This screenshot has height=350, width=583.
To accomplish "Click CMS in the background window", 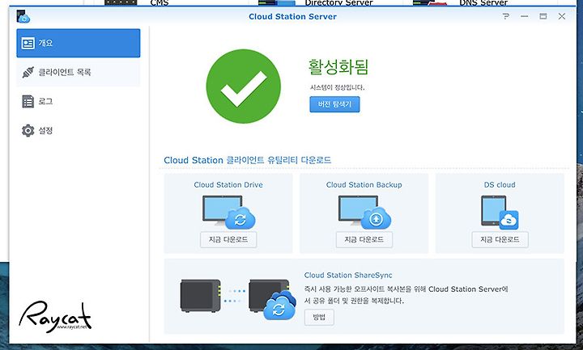I will (160, 3).
